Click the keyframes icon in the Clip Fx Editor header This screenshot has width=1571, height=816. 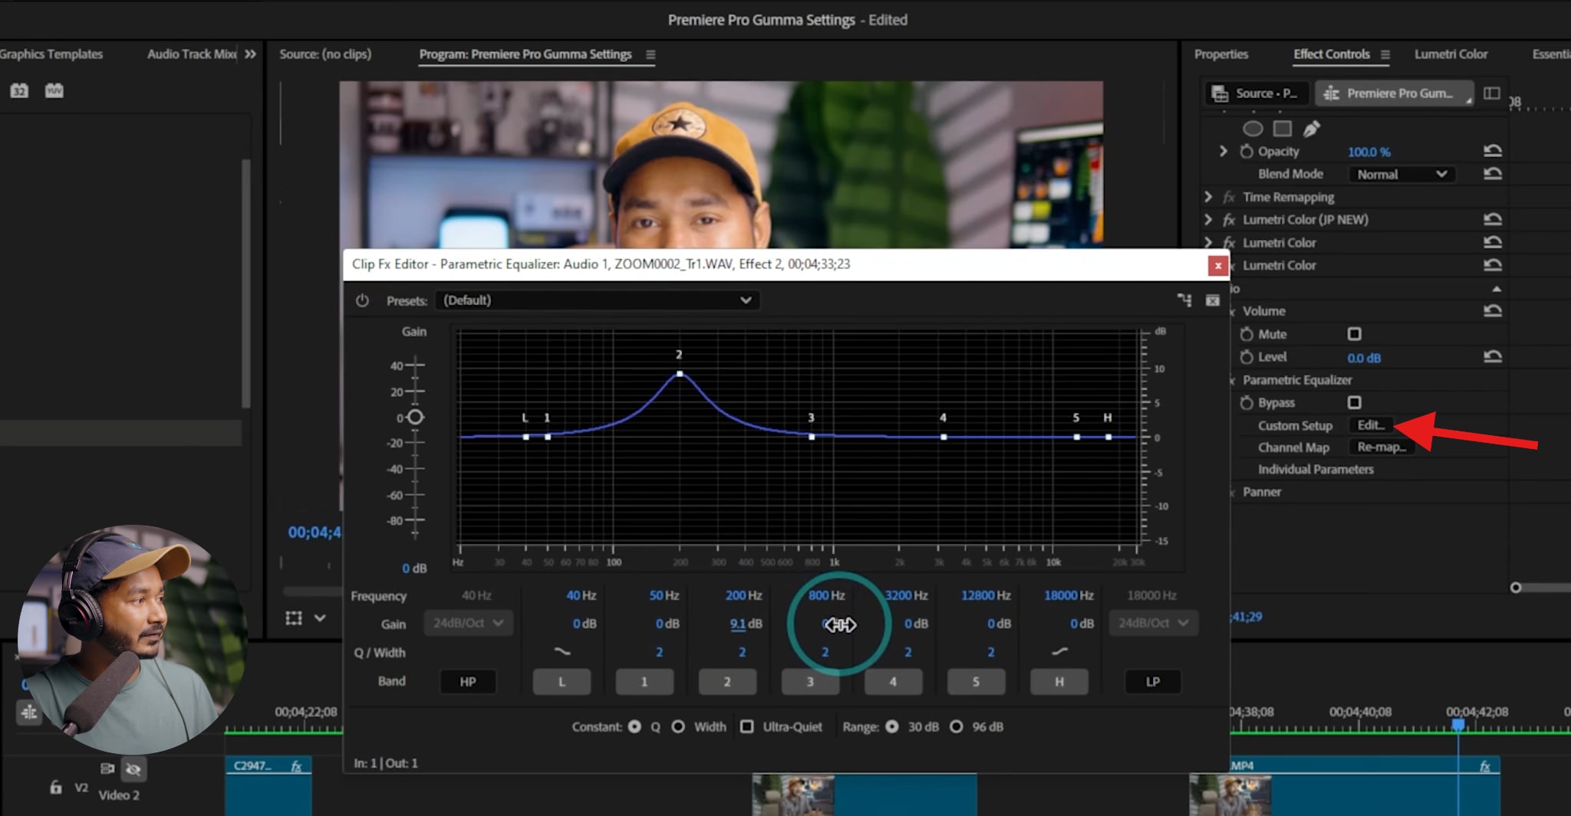pos(1184,300)
